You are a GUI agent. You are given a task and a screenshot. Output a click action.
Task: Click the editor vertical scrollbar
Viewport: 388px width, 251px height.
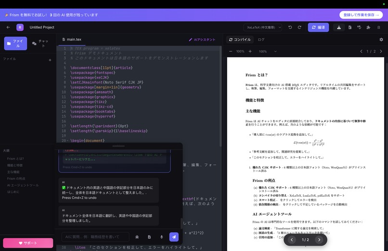(220, 96)
